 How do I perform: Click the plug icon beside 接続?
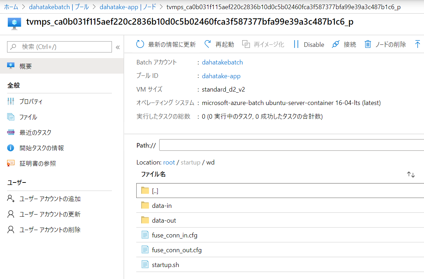(x=335, y=44)
